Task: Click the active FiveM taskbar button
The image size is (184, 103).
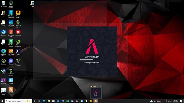Action: click(96, 101)
